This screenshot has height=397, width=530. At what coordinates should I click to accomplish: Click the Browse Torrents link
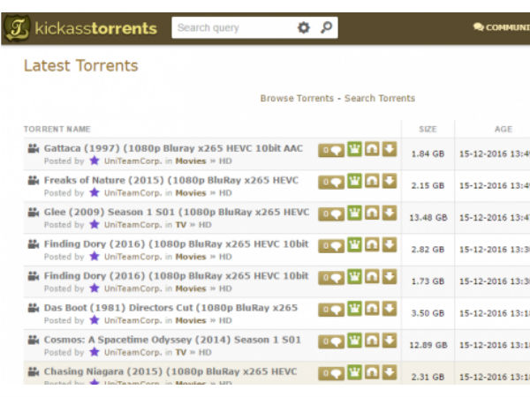(x=297, y=98)
